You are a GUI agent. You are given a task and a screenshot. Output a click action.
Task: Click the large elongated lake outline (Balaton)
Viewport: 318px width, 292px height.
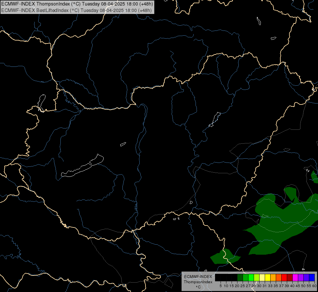82,165
